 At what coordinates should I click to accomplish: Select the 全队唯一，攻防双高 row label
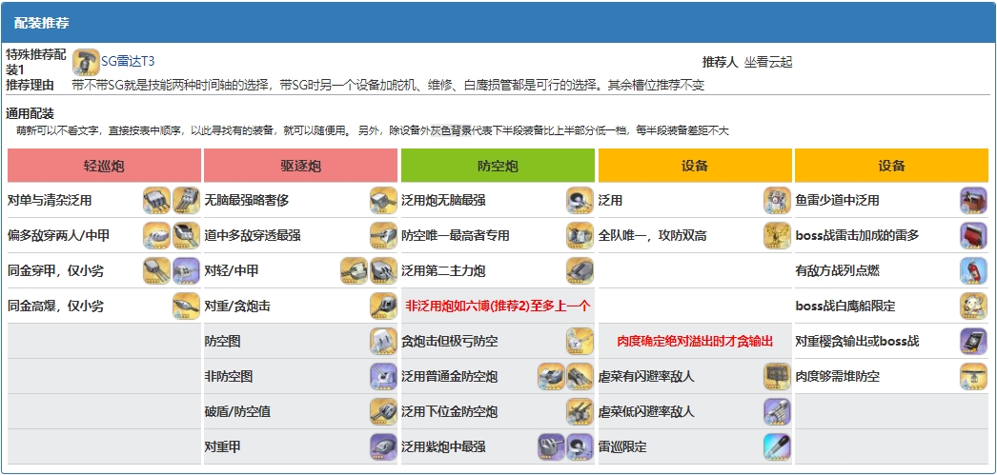[x=652, y=235]
